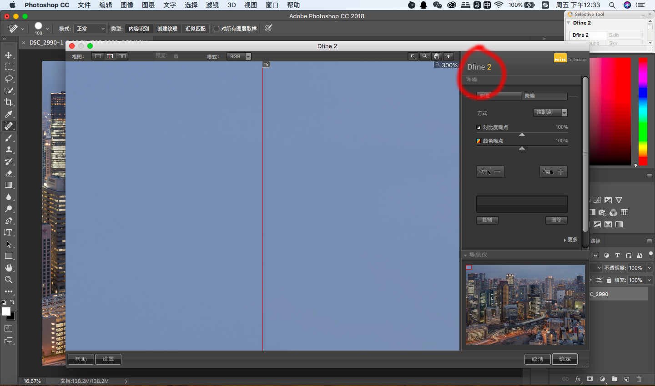Switch to the 降噪 tab

click(544, 96)
